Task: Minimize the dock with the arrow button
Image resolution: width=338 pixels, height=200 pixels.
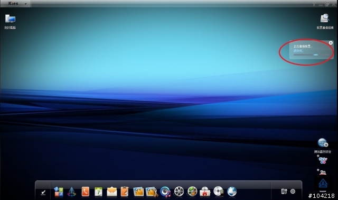Action: click(43, 192)
